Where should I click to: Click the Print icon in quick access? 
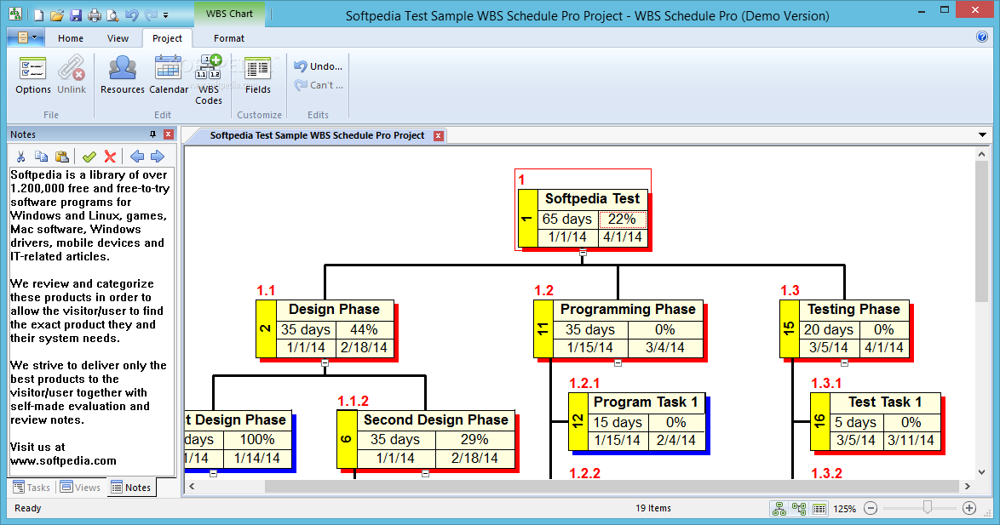(95, 14)
